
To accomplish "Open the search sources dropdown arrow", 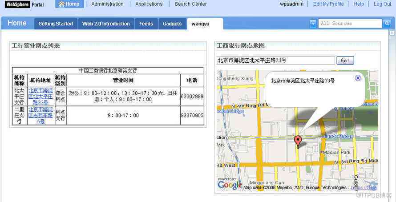I will pos(313,24).
